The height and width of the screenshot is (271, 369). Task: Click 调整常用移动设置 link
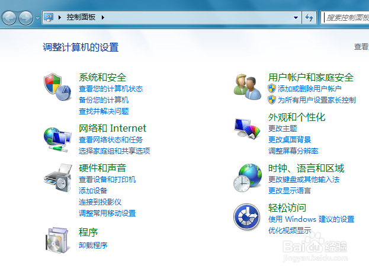click(107, 213)
